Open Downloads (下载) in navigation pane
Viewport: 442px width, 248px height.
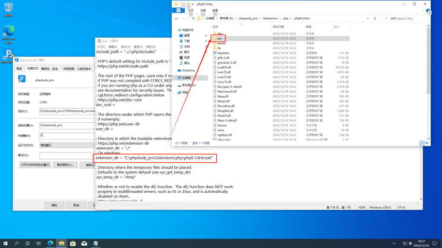187,41
